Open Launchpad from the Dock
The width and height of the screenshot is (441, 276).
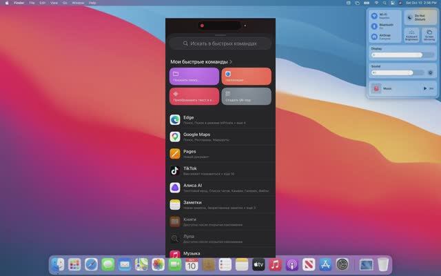click(x=74, y=265)
